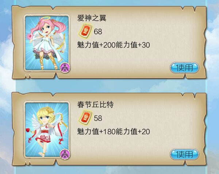Click the pink-haired angel's golden sandals
Image resolution: width=219 pixels, height=174 pixels.
(x=48, y=61)
